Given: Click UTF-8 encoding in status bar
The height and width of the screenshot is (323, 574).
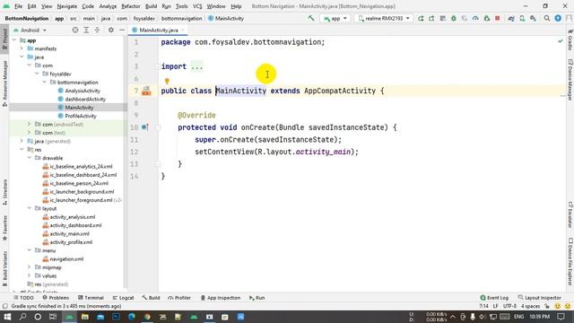Looking at the screenshot, I should tap(509, 306).
